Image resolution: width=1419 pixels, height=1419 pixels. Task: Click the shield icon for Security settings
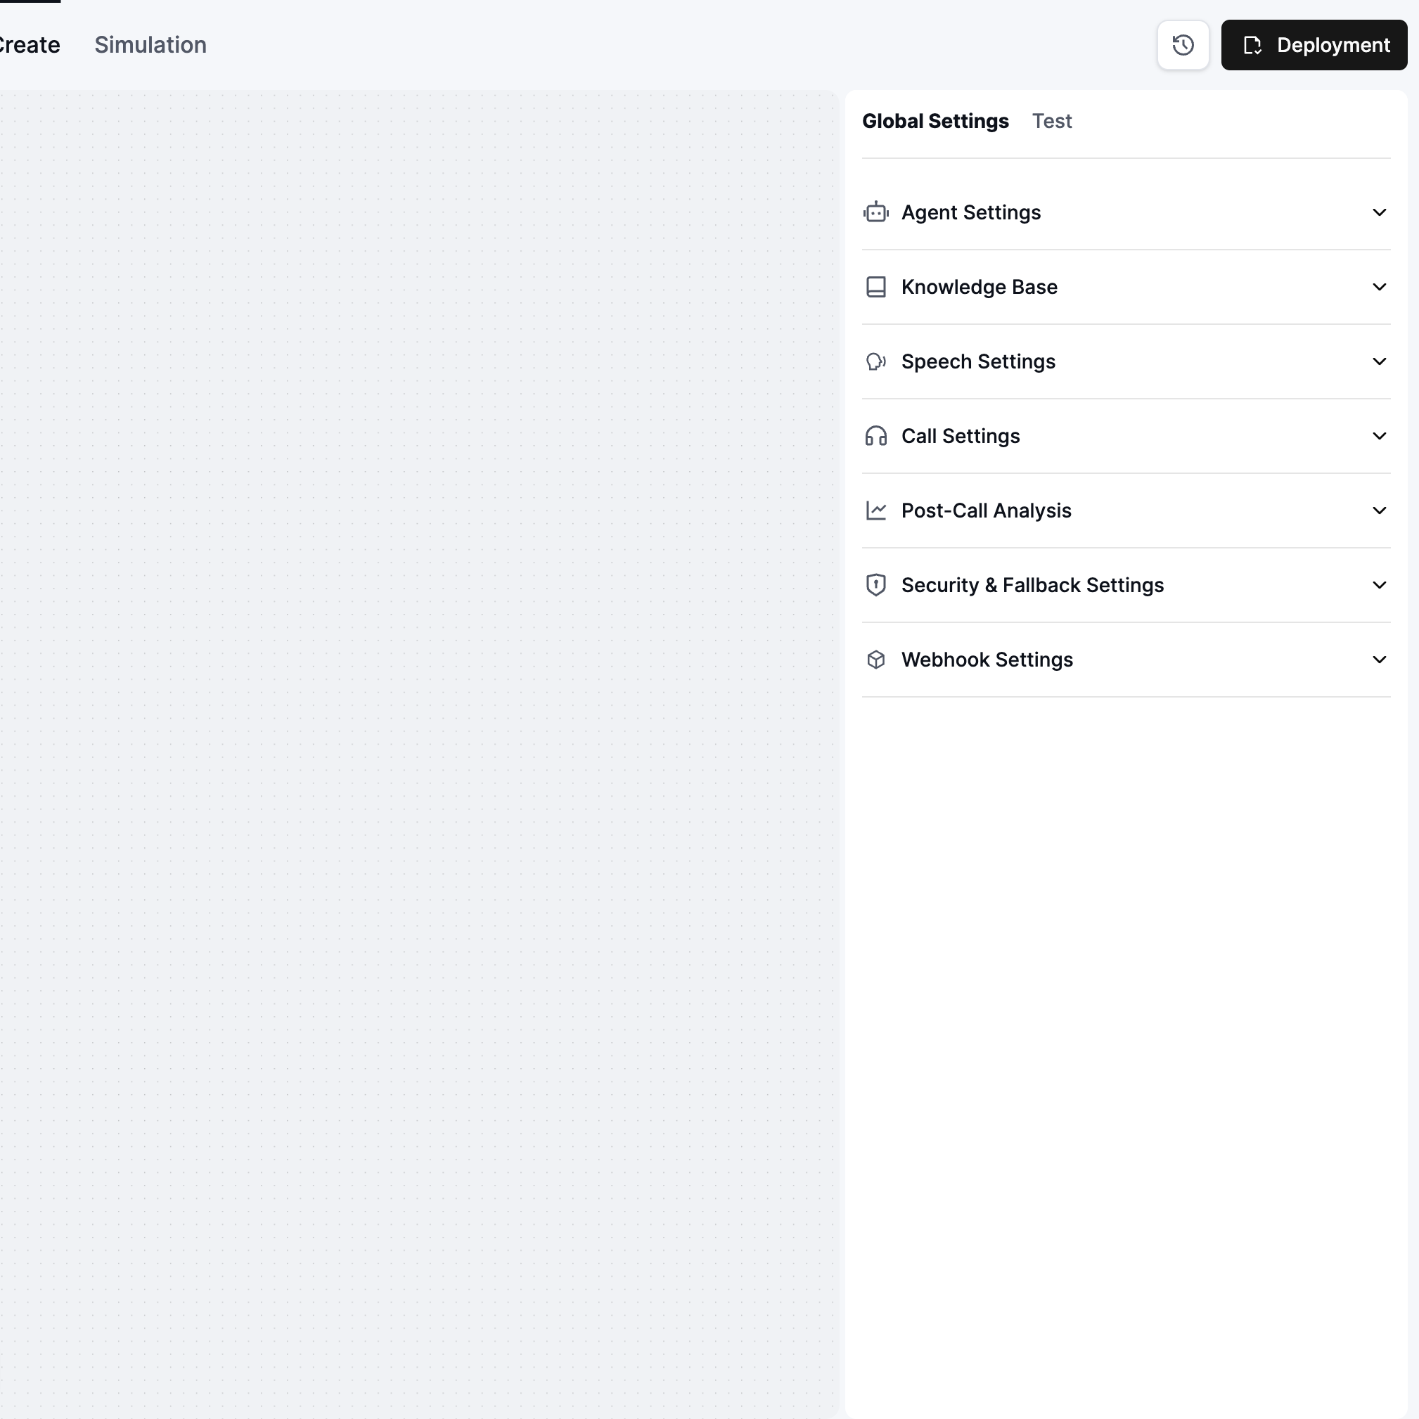[x=875, y=585]
